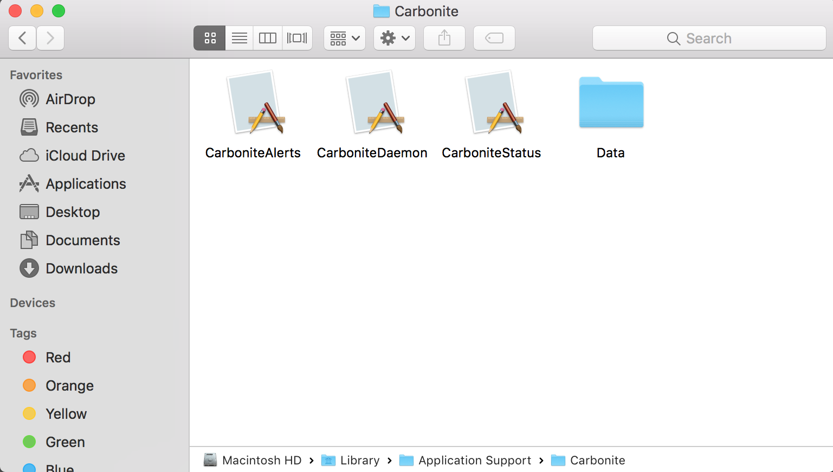The height and width of the screenshot is (472, 833).
Task: Switch to icon view mode
Action: point(210,38)
